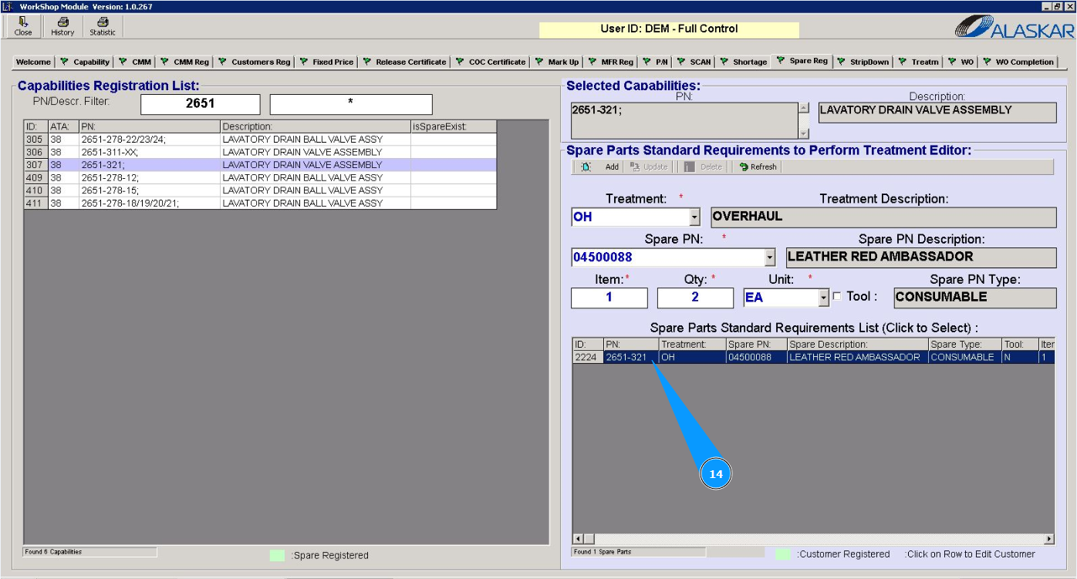Expand the Spare PN dropdown
Screen dimensions: 1077x579
coord(770,258)
